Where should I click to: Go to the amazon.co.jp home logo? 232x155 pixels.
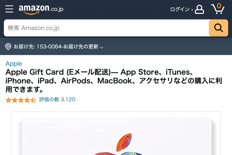click(x=41, y=9)
